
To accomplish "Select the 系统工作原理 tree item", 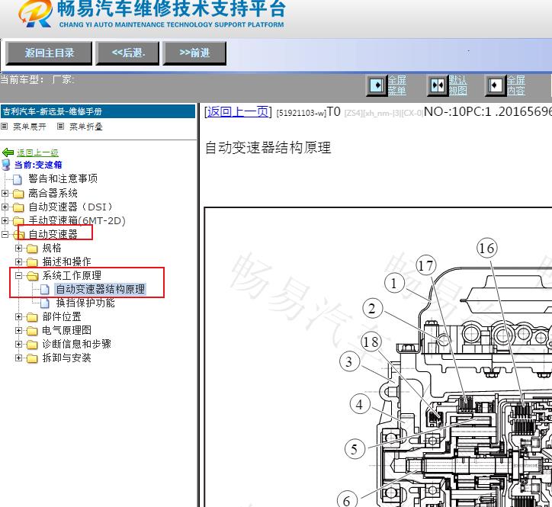I will [x=72, y=275].
